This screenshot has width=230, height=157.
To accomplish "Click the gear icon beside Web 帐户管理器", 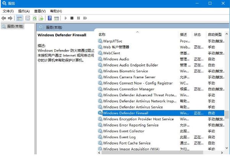I will pyautogui.click(x=100, y=47).
